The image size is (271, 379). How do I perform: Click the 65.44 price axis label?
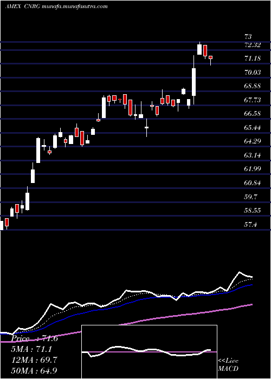tap(253, 128)
